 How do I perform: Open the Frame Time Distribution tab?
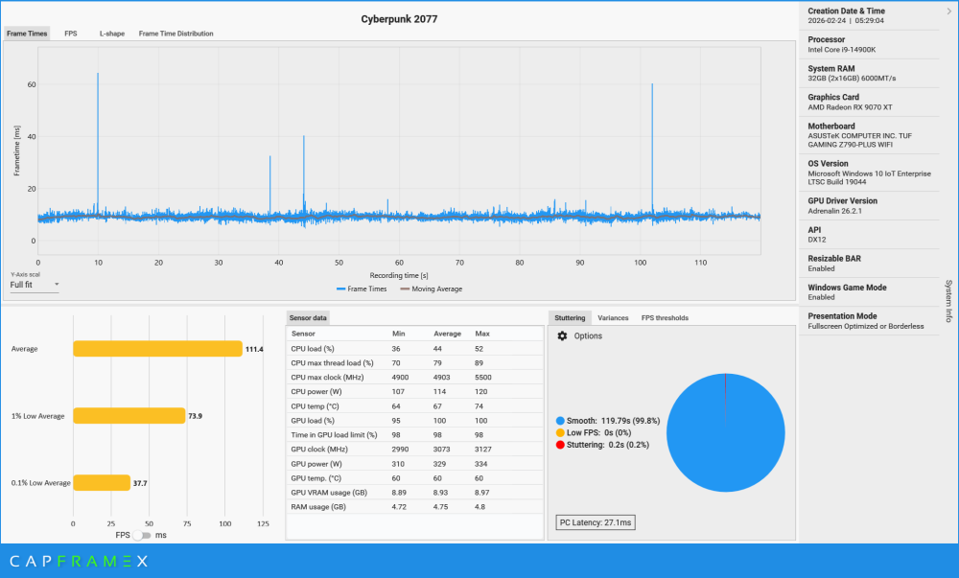tap(175, 34)
